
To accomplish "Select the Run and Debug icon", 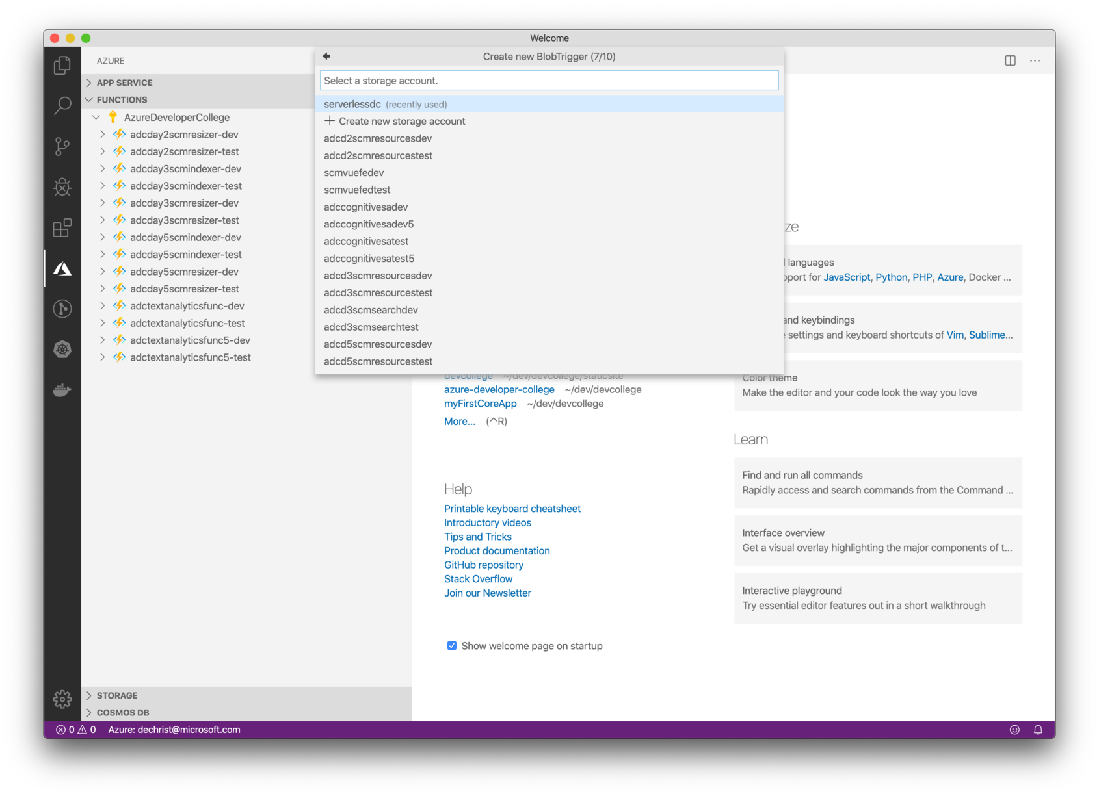I will click(62, 187).
